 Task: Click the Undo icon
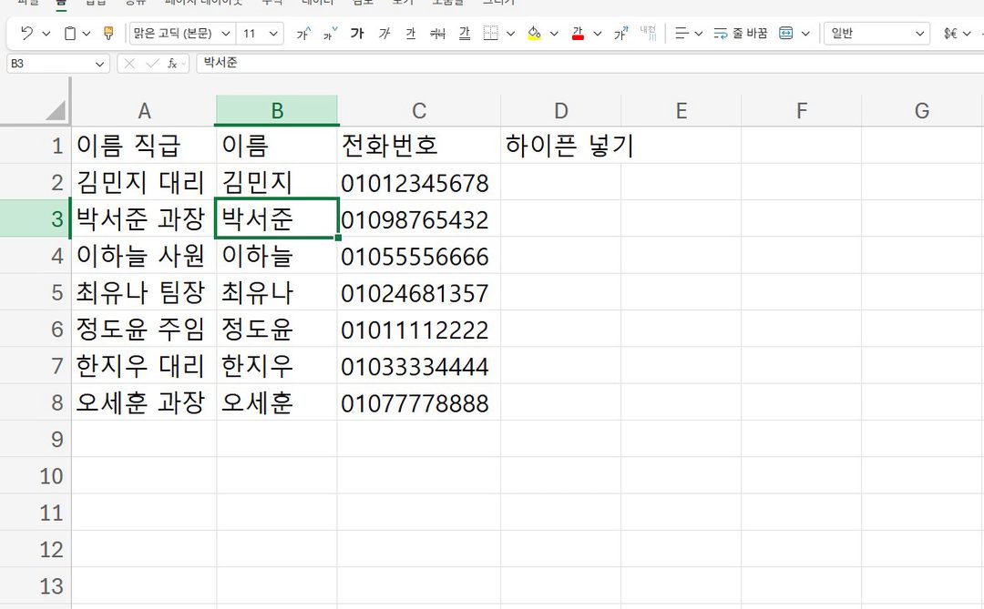[26, 34]
